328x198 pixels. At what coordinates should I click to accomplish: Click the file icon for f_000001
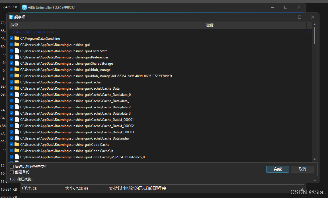pos(17,120)
